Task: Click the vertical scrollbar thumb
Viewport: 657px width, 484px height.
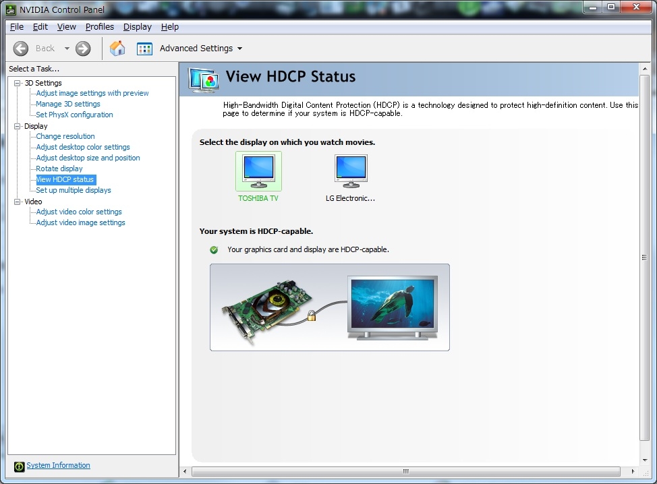Action: (645, 258)
